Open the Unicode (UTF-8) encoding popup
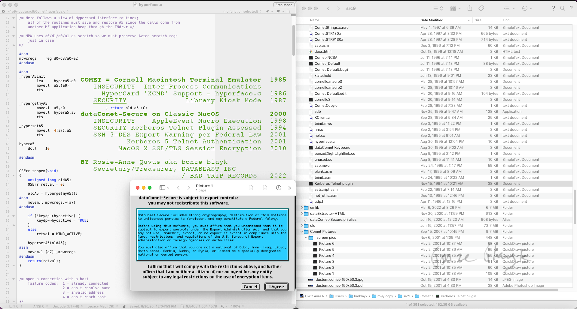Screen dimensions: 577x309 tap(68, 306)
